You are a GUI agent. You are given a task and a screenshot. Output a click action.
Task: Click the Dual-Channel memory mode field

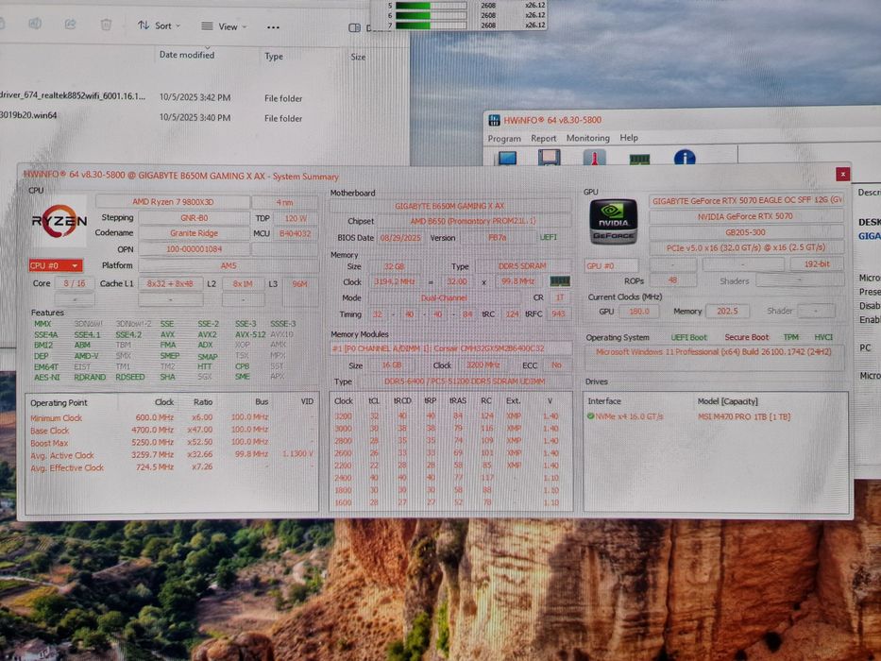coord(444,297)
